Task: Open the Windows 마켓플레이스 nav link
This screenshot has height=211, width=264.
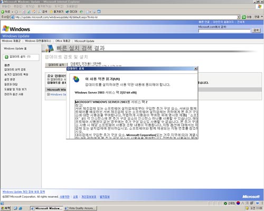Action: point(38,41)
